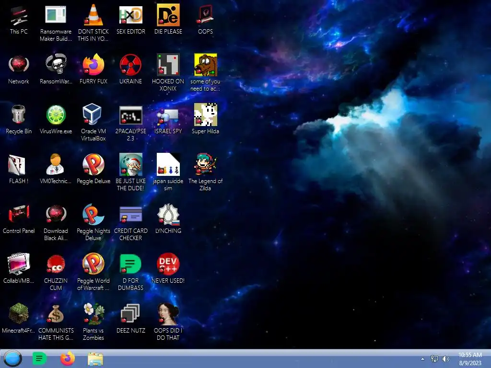Viewport: 491px width, 368px height.
Task: Select the Super Hilda game icon
Action: 205,115
